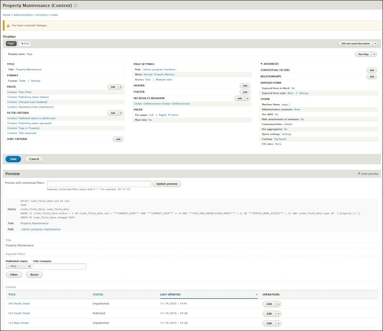Edit the display name Page link
Viewport: 383px width, 331px height.
(29, 54)
